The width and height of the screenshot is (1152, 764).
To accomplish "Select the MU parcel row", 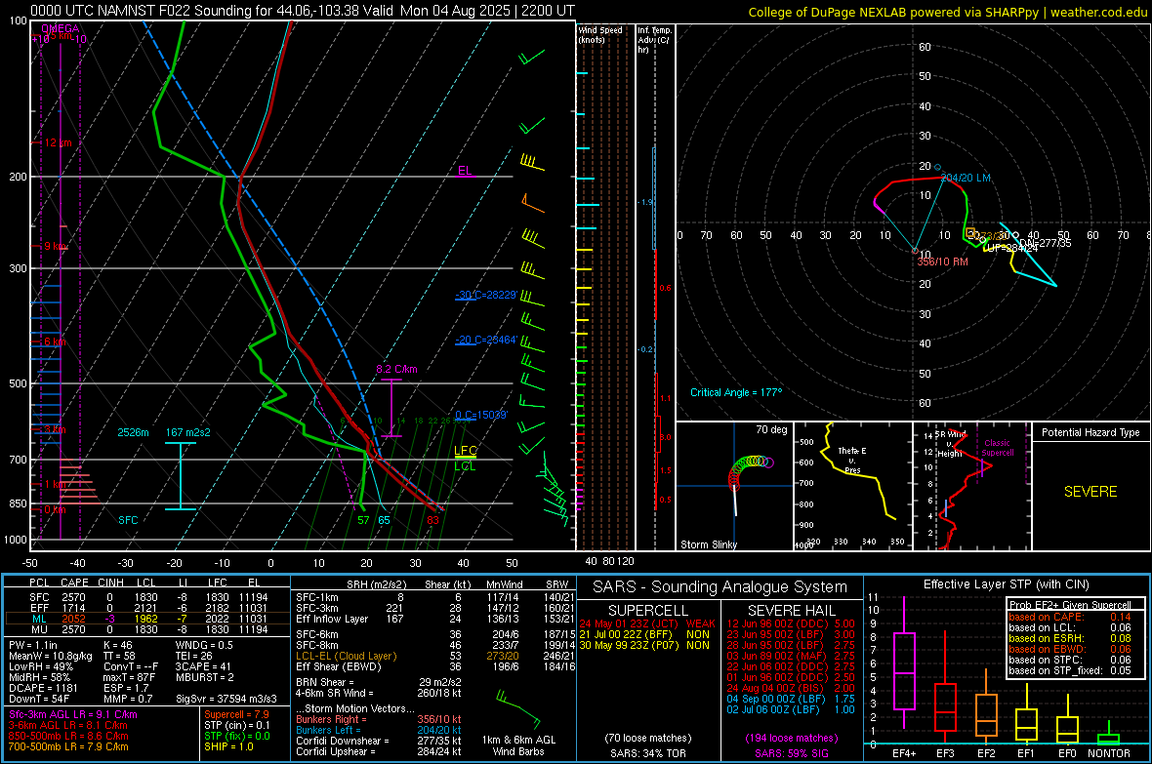I will pyautogui.click(x=146, y=629).
